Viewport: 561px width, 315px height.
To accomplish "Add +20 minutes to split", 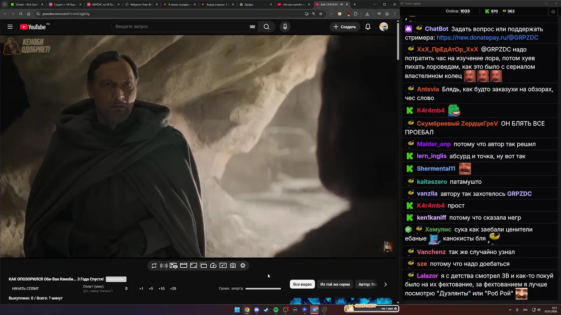I will [x=173, y=289].
